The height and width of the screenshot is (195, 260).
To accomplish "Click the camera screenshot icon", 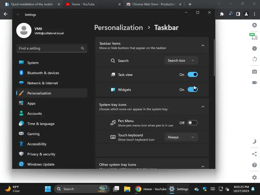I will pos(254,72).
